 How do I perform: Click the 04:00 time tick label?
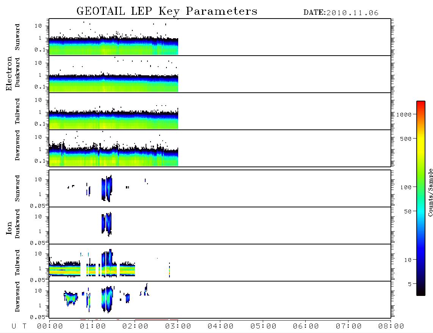click(x=221, y=327)
